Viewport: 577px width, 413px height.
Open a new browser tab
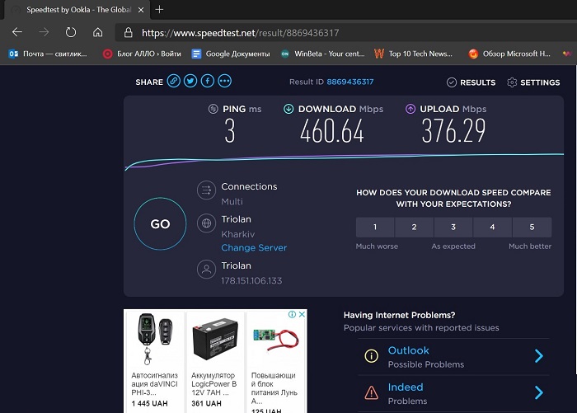point(159,10)
